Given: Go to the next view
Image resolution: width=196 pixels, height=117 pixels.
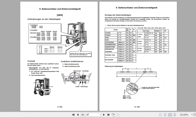Looking at the screenshot, I should pyautogui.click(x=118, y=115).
